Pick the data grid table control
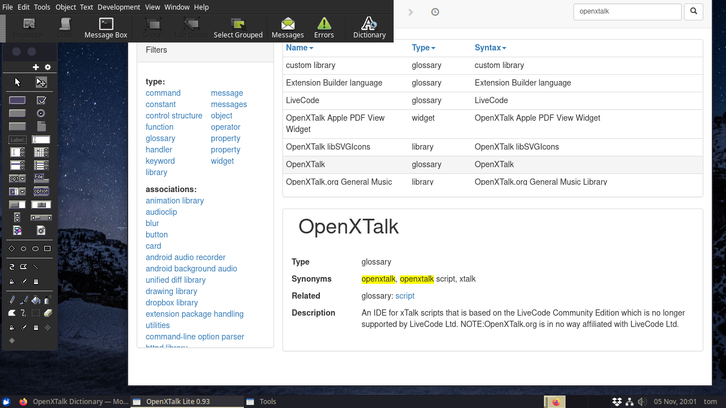This screenshot has width=726, height=408. pyautogui.click(x=41, y=152)
